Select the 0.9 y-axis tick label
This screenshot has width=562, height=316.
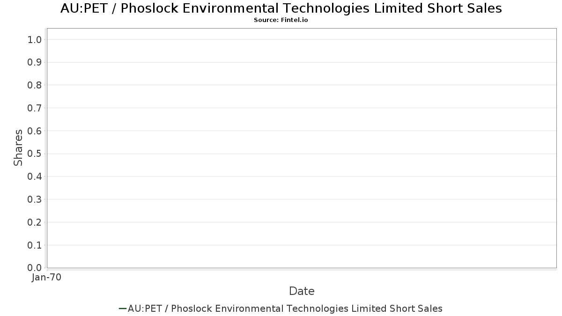[35, 63]
